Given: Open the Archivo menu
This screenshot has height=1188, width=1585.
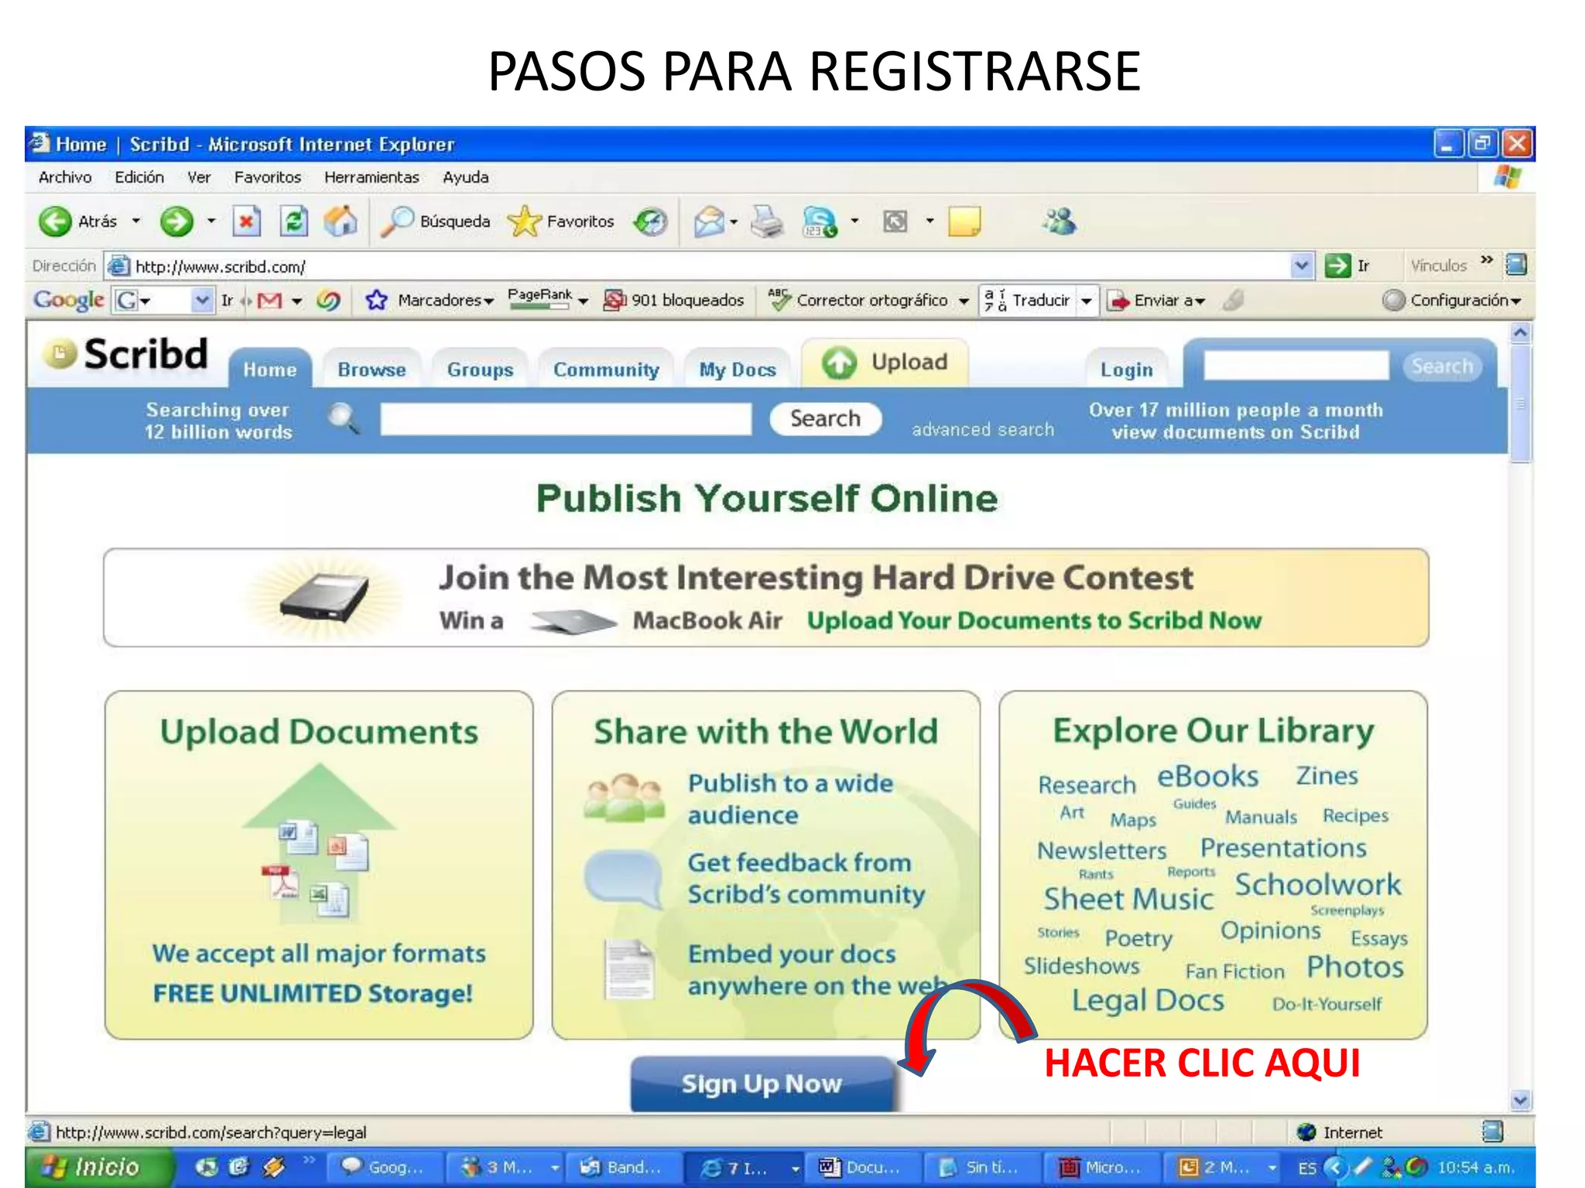Looking at the screenshot, I should pyautogui.click(x=65, y=177).
